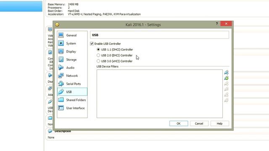
Task: Open the Audio settings category
Action: point(72,68)
